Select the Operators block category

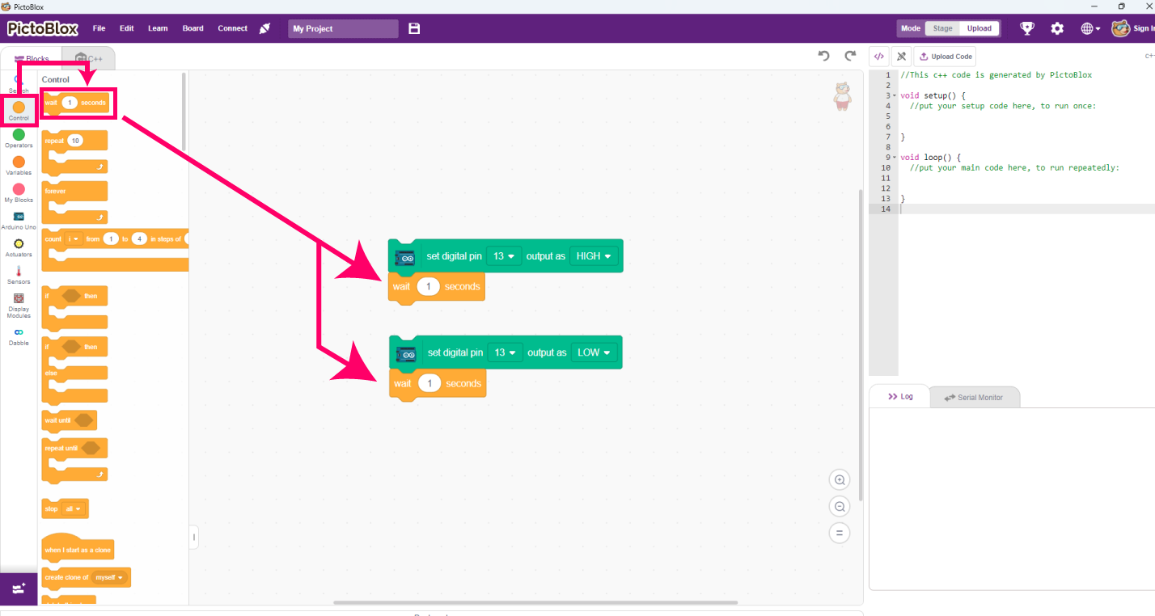[x=19, y=138]
